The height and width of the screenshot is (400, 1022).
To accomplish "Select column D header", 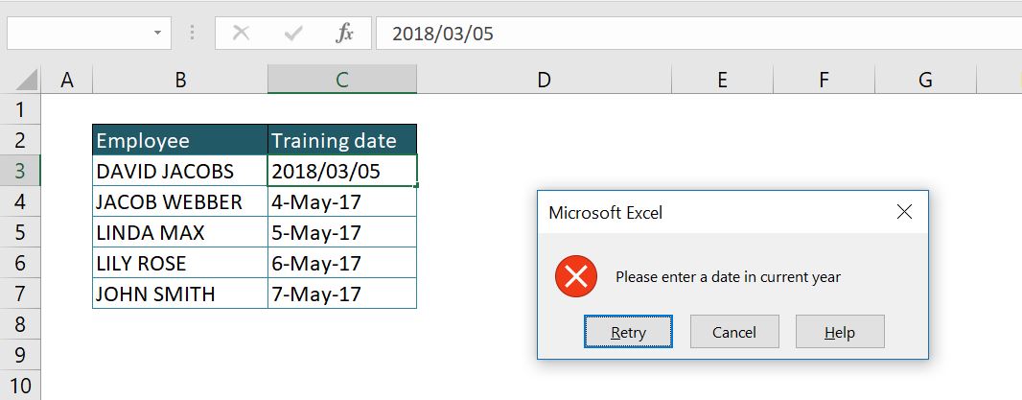I will pyautogui.click(x=545, y=80).
